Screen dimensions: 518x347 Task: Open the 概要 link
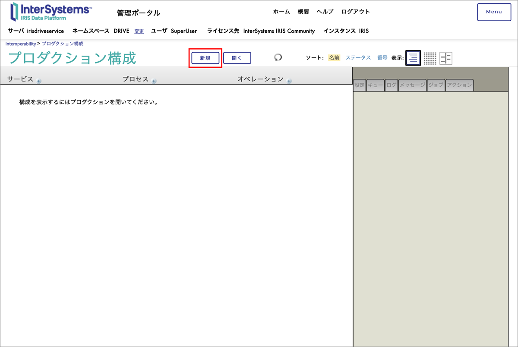point(303,12)
